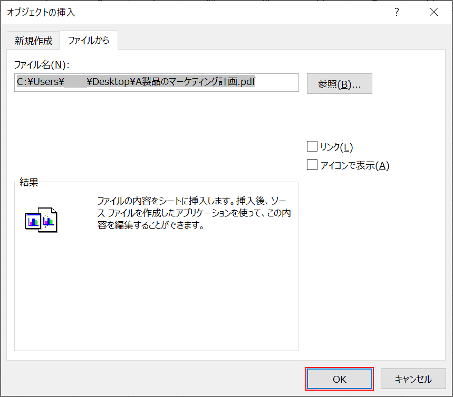453x397 pixels.
Task: Confirm insertion with the OK button
Action: coord(339,379)
